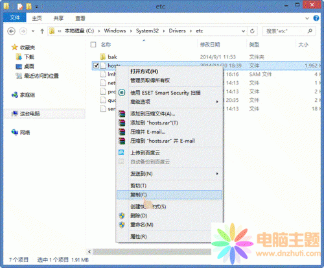Viewport: 324px width, 268px height.
Task: Choose 复制(C) from context menu
Action: point(170,195)
